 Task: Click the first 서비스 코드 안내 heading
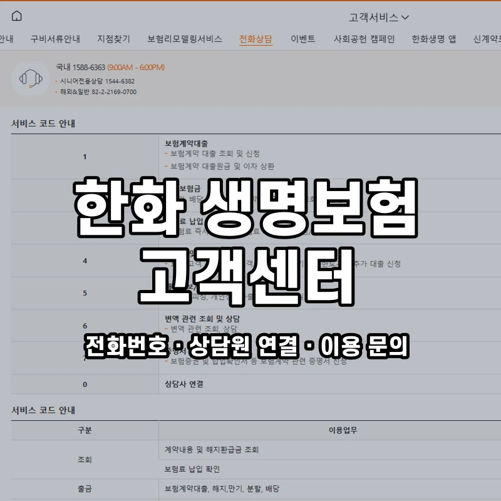pyautogui.click(x=43, y=123)
